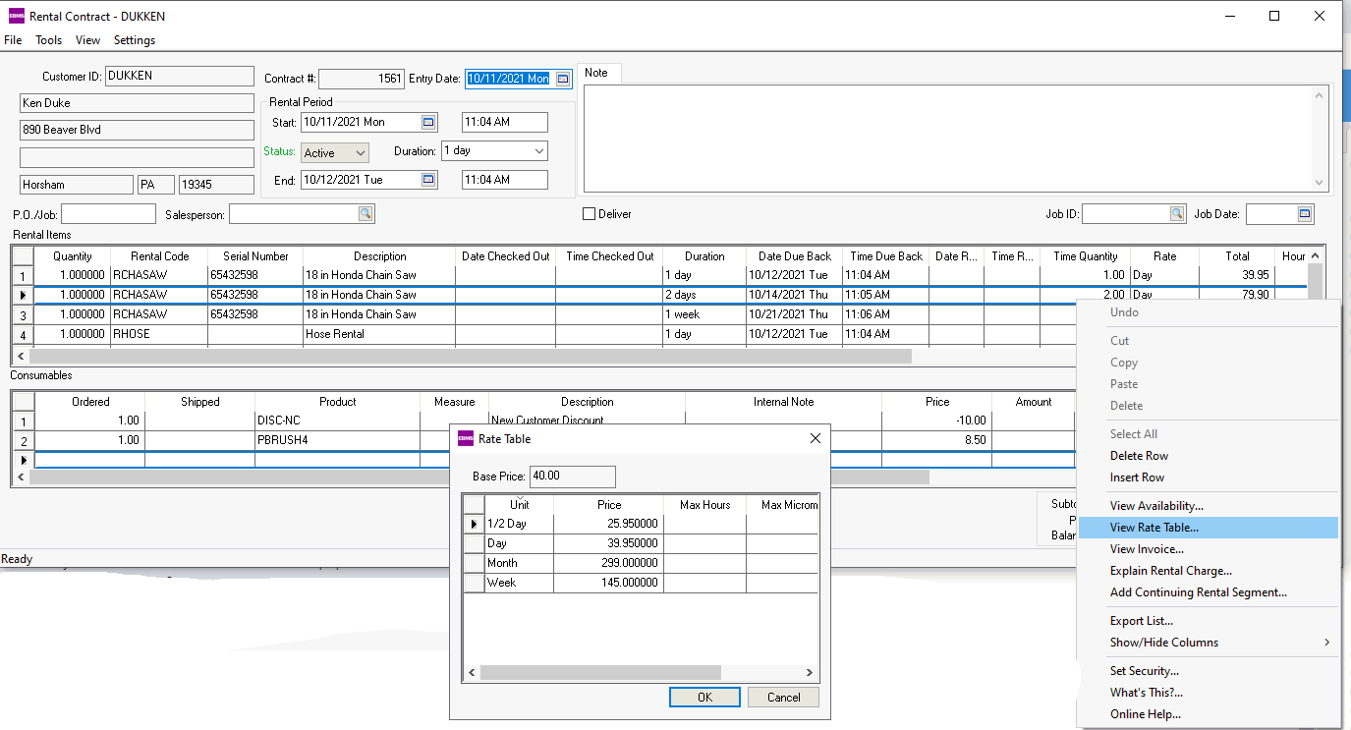
Task: Open the Job Date calendar picker
Action: point(1305,214)
